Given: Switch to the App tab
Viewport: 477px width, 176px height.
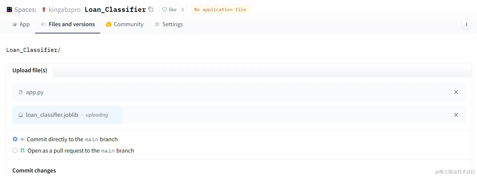Looking at the screenshot, I should pyautogui.click(x=21, y=24).
